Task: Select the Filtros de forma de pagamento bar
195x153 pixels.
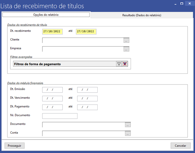Action: [x=65, y=64]
